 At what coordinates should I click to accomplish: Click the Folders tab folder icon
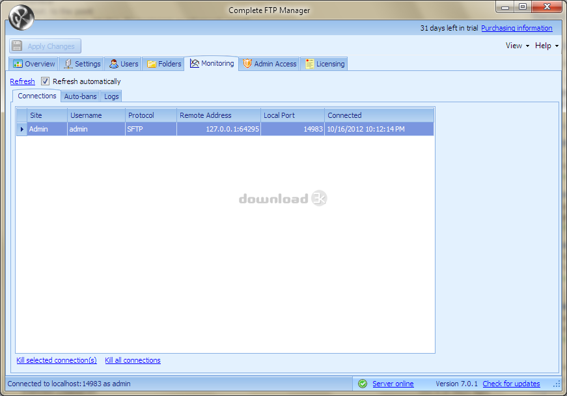[x=152, y=64]
